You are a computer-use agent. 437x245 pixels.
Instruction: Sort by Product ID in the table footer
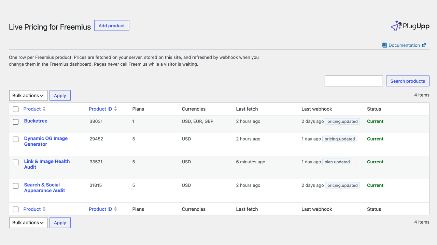click(100, 209)
